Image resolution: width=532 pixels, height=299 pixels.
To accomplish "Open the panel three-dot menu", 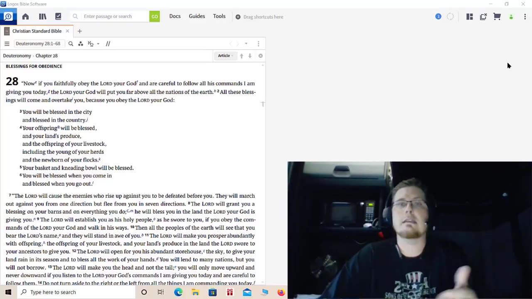I will 258,44.
